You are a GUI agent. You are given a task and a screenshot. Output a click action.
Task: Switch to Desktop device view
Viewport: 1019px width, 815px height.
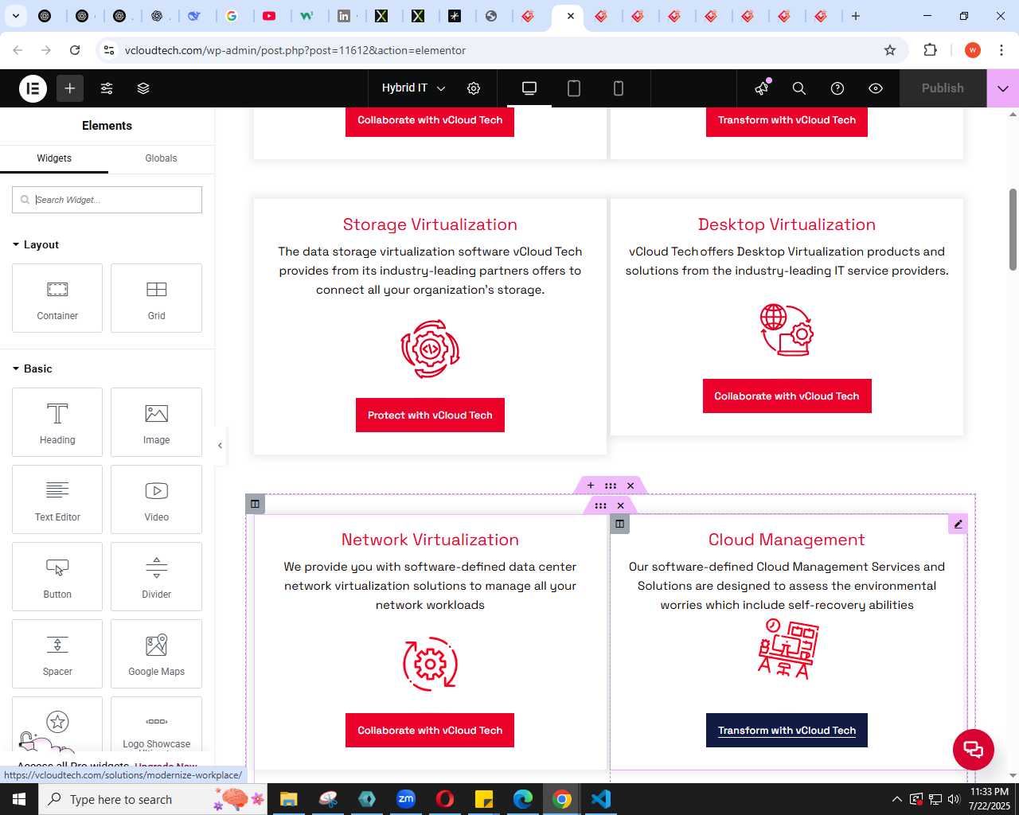pyautogui.click(x=529, y=88)
